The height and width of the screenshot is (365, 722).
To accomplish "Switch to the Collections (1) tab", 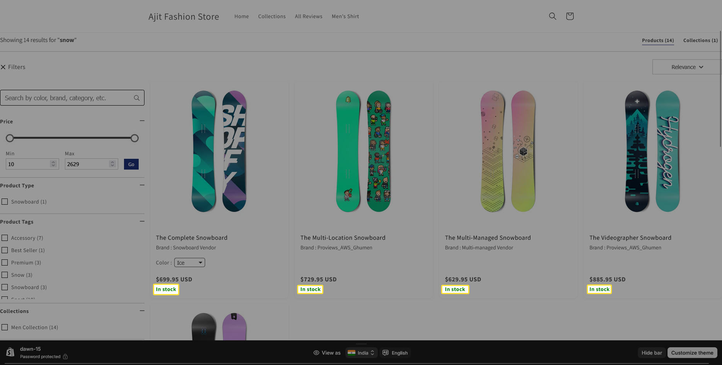I will [x=700, y=40].
